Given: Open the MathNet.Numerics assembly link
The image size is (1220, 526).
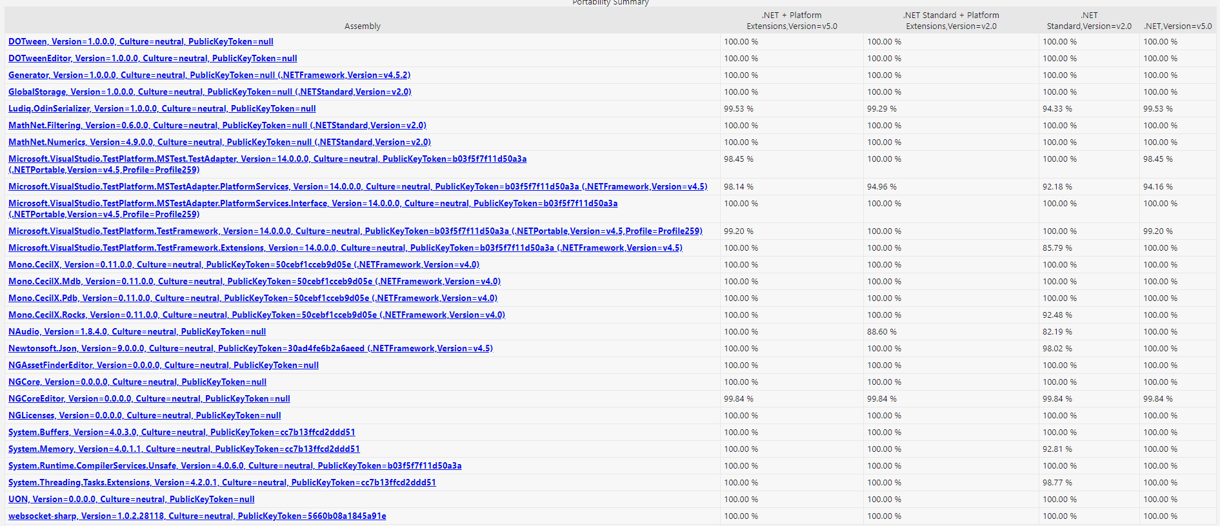Looking at the screenshot, I should coord(219,142).
